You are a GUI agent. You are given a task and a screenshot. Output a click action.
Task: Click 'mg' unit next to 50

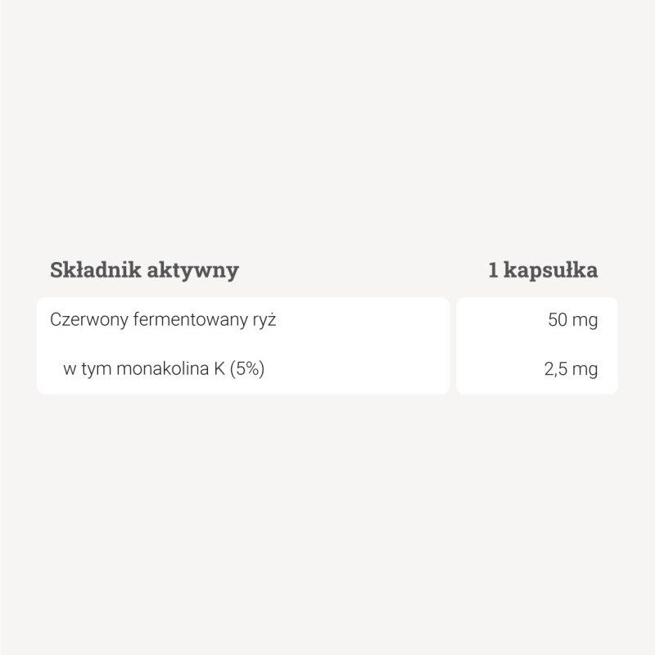point(585,321)
